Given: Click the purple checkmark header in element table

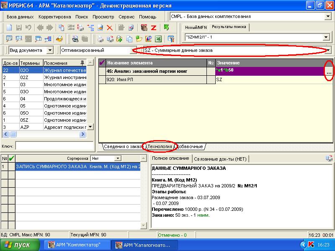Looking at the screenshot, I should pos(102,62).
